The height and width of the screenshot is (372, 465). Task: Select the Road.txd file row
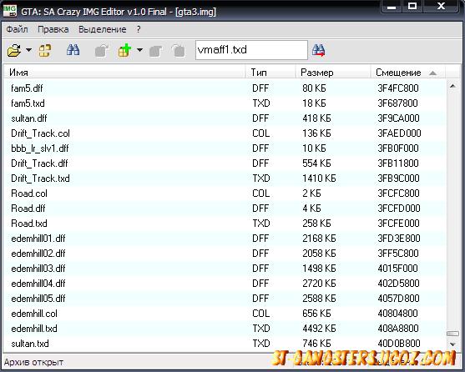pos(225,224)
